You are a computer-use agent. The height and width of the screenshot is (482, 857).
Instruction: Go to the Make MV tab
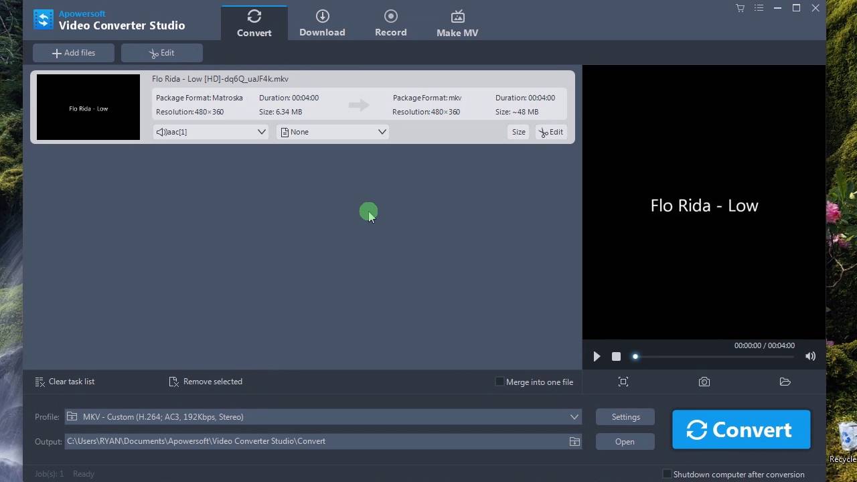[x=457, y=23]
